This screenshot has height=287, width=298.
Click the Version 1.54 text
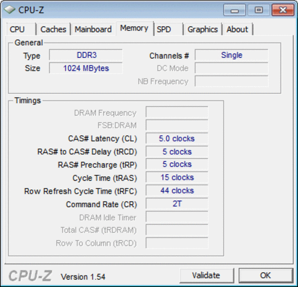[83, 277]
